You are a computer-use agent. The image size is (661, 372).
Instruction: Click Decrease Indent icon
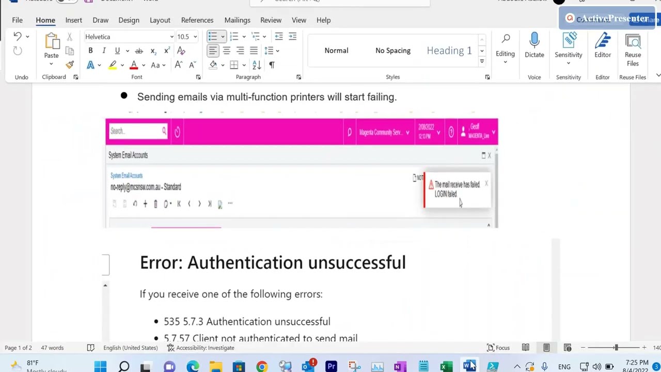click(279, 36)
